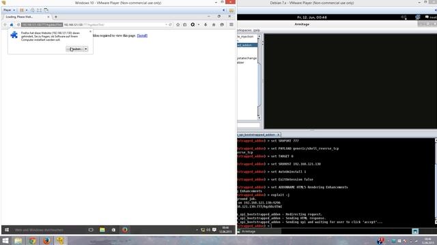This screenshot has width=437, height=245.
Task: Click the Armitage module search field below the tree
Action: click(249, 125)
